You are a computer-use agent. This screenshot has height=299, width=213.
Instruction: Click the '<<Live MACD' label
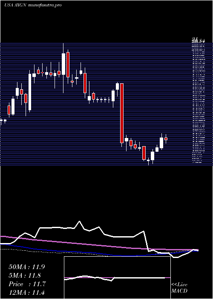click(x=179, y=288)
